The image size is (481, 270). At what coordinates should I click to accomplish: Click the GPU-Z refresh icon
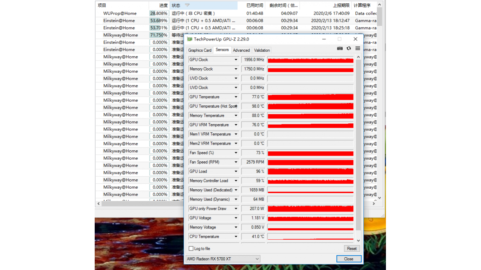point(349,48)
